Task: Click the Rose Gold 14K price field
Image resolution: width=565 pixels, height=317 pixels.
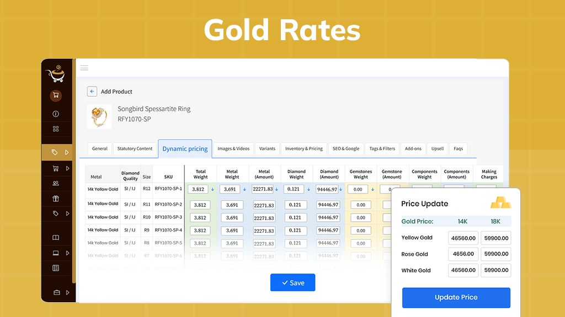Action: [x=462, y=254]
